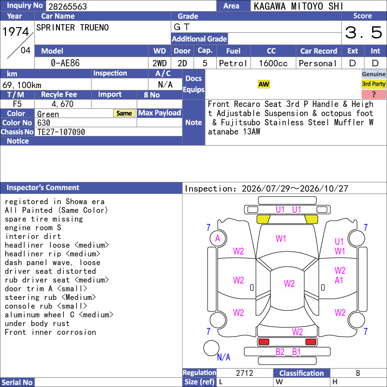The height and width of the screenshot is (387, 387).
Task: Select the area value KAGAWA MITOYO SHI
Action: (298, 6)
